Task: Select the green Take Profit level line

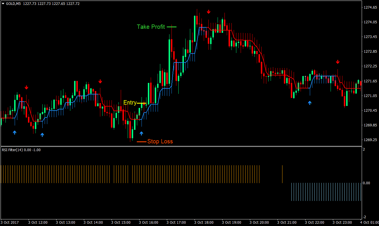Action: pos(171,27)
